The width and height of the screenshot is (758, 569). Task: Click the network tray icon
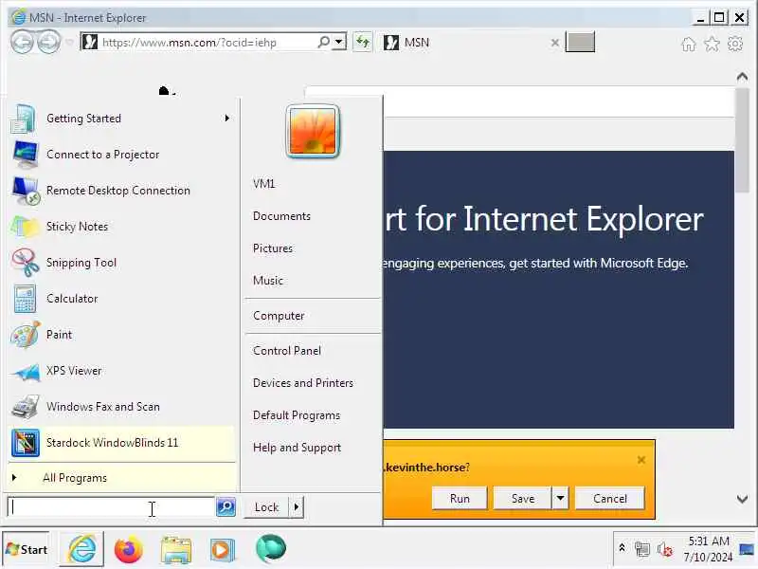pos(642,549)
